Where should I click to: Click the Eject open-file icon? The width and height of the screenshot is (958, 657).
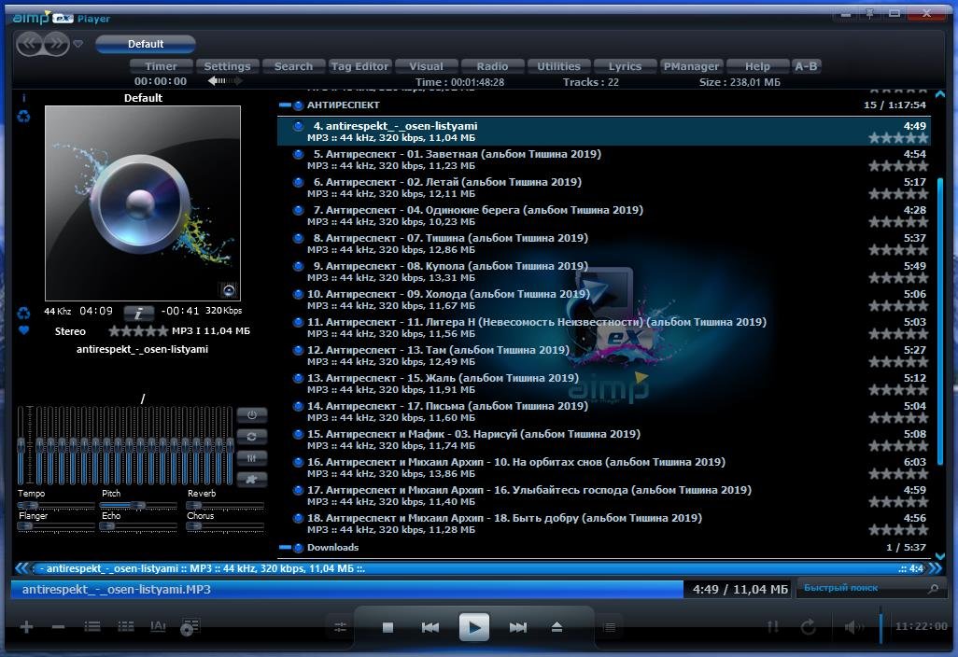(556, 627)
